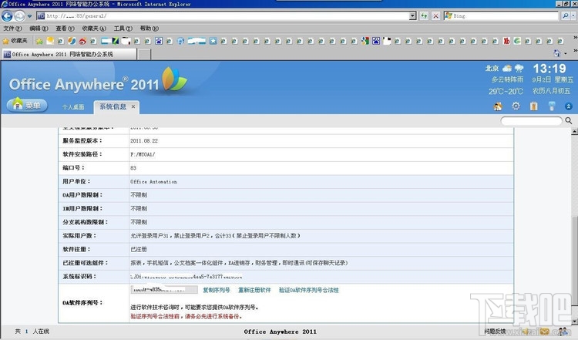
Task: Click the 北京 city label
Action: coord(492,68)
